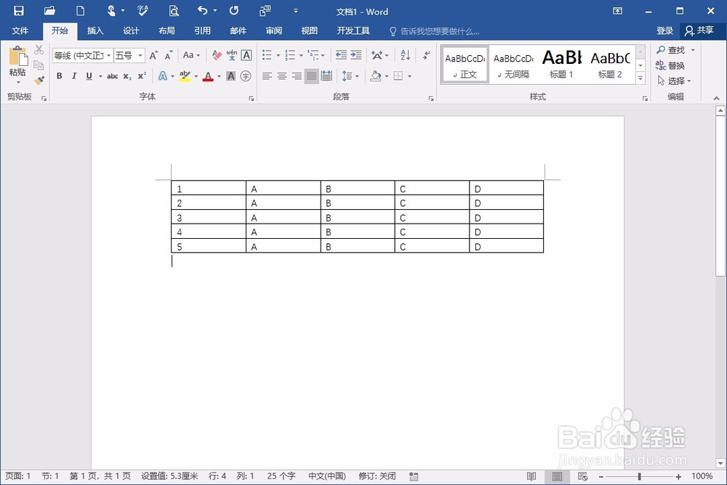Expand the styles gallery

[640, 78]
